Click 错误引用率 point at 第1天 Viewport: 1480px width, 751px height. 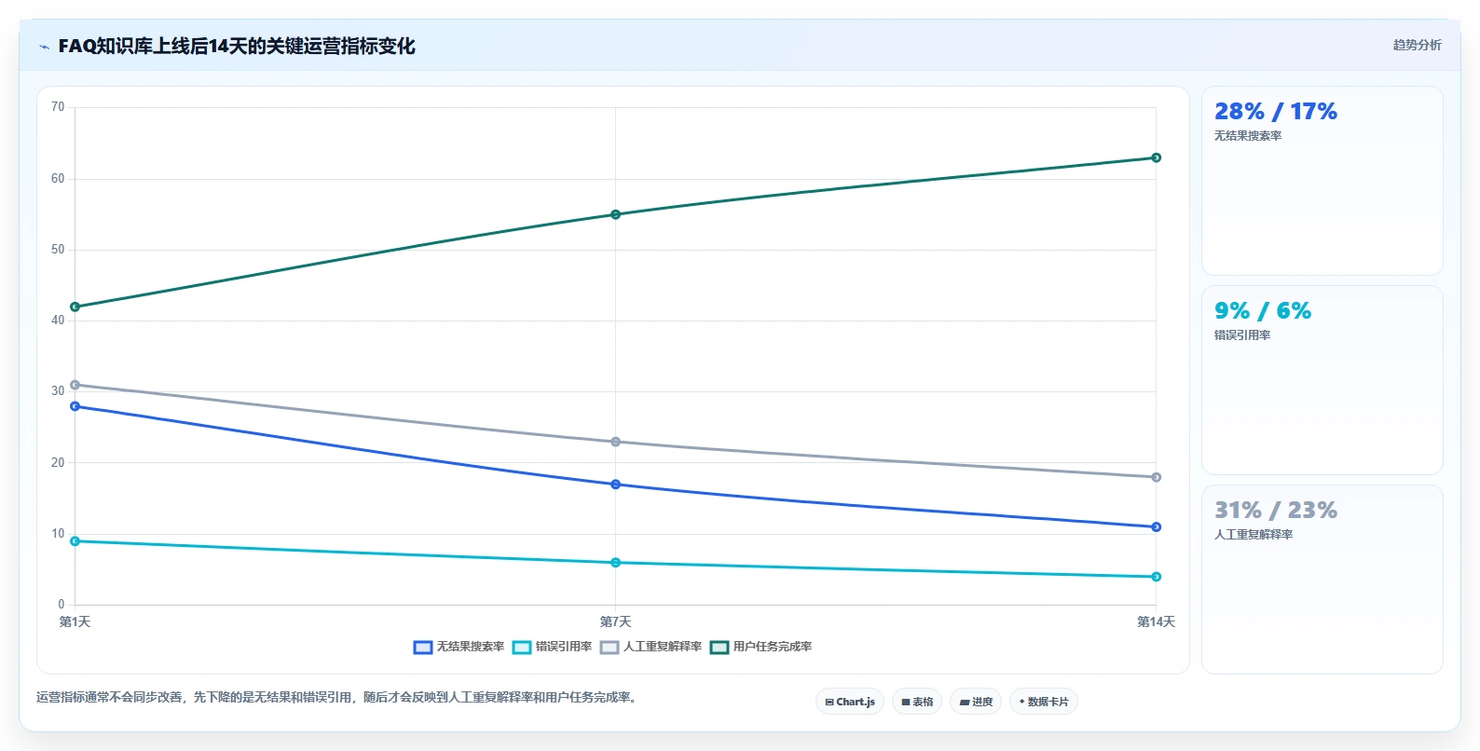point(75,541)
